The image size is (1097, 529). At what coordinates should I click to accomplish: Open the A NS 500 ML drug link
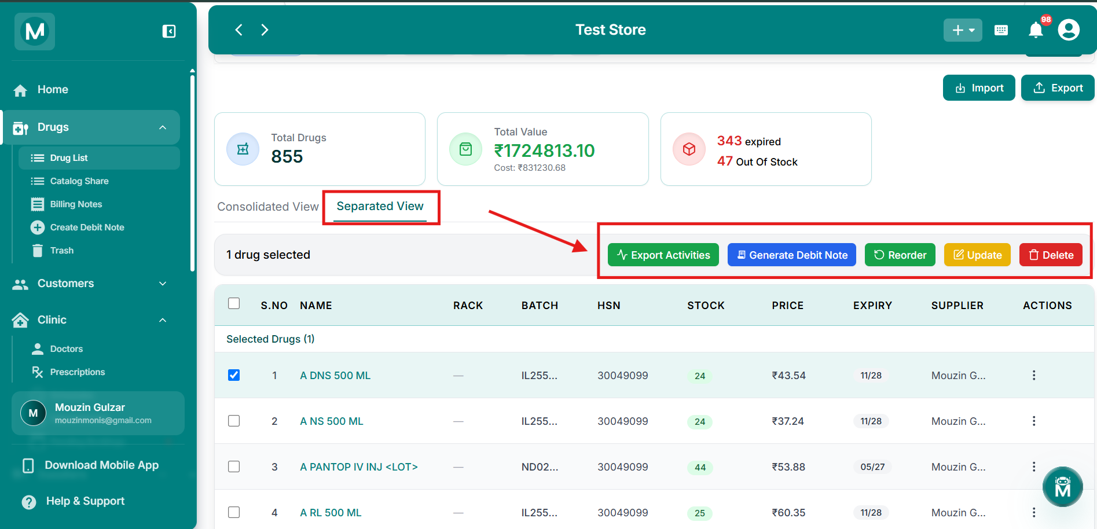(x=332, y=421)
